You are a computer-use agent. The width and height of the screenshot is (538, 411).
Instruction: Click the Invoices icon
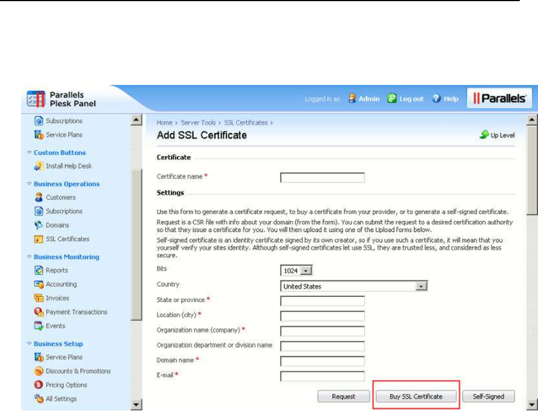pyautogui.click(x=39, y=298)
